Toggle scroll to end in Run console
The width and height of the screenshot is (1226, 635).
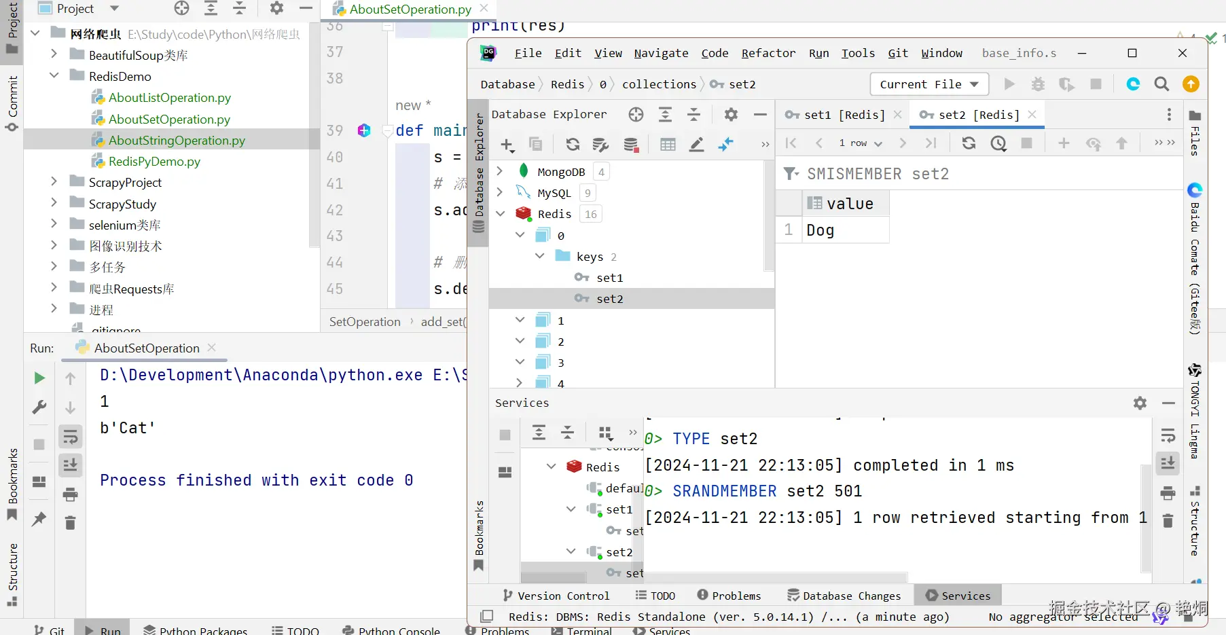coord(70,465)
